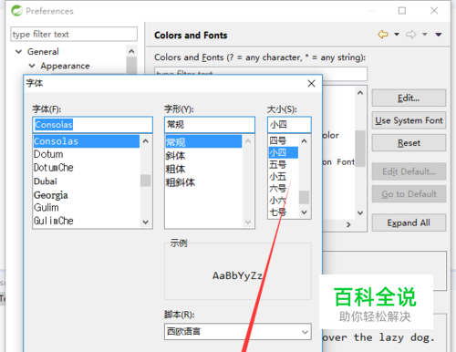Click size list scroll up arrow

305,140
